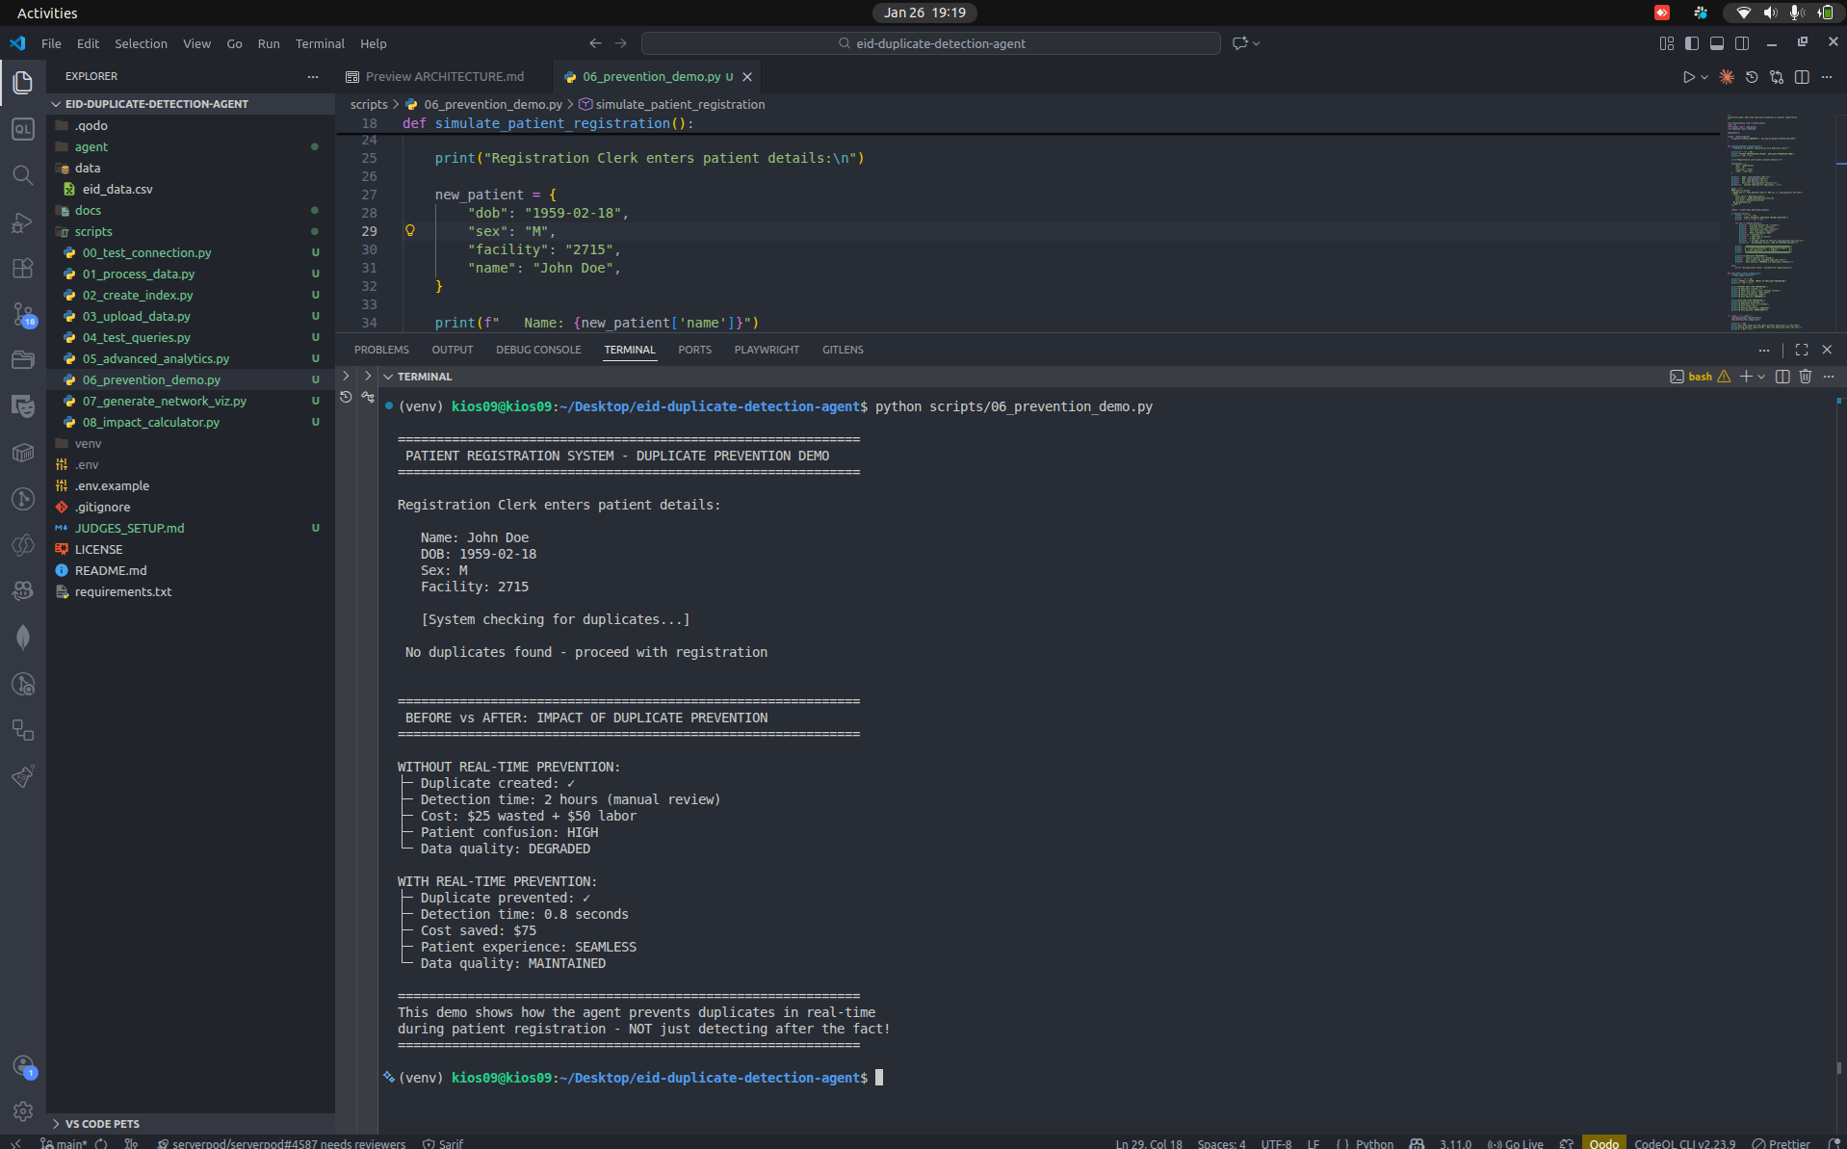
Task: Open the Extensions view
Action: (x=23, y=269)
